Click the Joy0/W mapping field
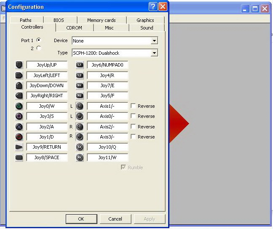273x229 pixels. (x=47, y=106)
